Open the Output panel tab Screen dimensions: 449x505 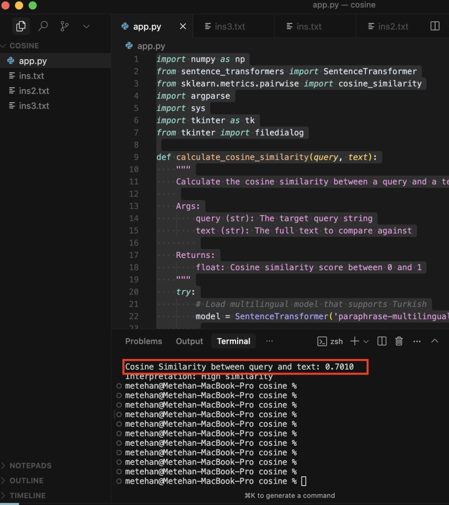189,341
